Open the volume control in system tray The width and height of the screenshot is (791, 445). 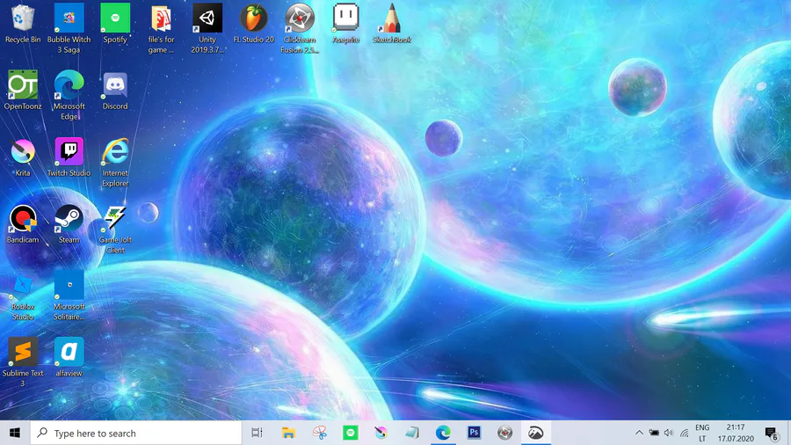(669, 433)
